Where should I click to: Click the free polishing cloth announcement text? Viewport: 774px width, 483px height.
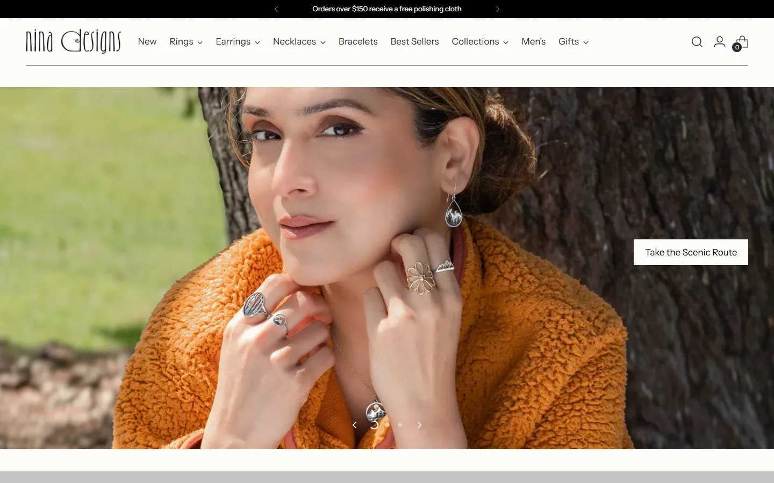click(x=387, y=9)
